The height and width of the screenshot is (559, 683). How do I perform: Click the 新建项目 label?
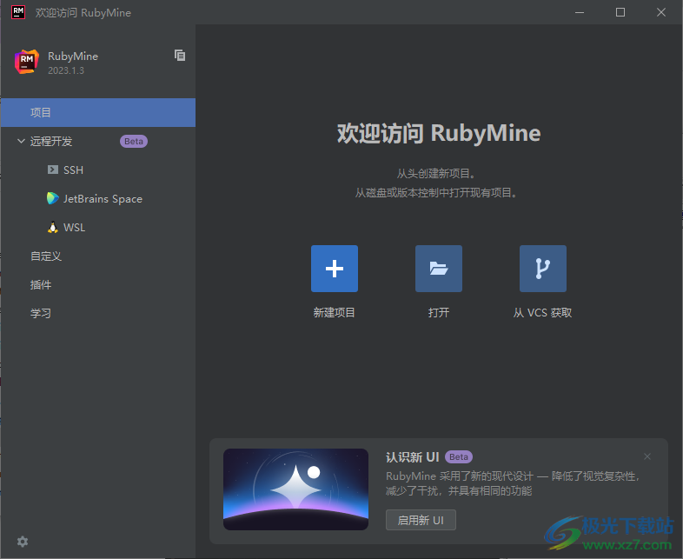pyautogui.click(x=334, y=312)
